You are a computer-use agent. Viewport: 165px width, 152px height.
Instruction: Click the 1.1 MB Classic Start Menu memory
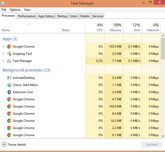coord(117,85)
